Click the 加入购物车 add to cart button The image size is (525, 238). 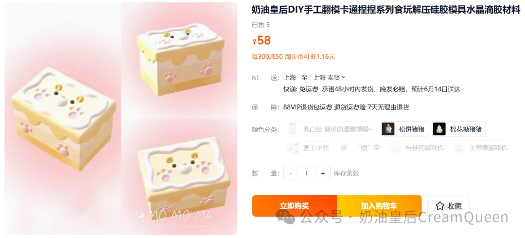379,206
